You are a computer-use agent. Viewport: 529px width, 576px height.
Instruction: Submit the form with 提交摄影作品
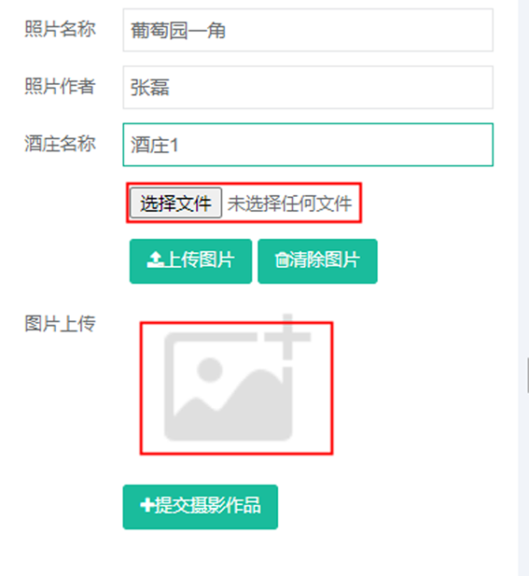201,507
